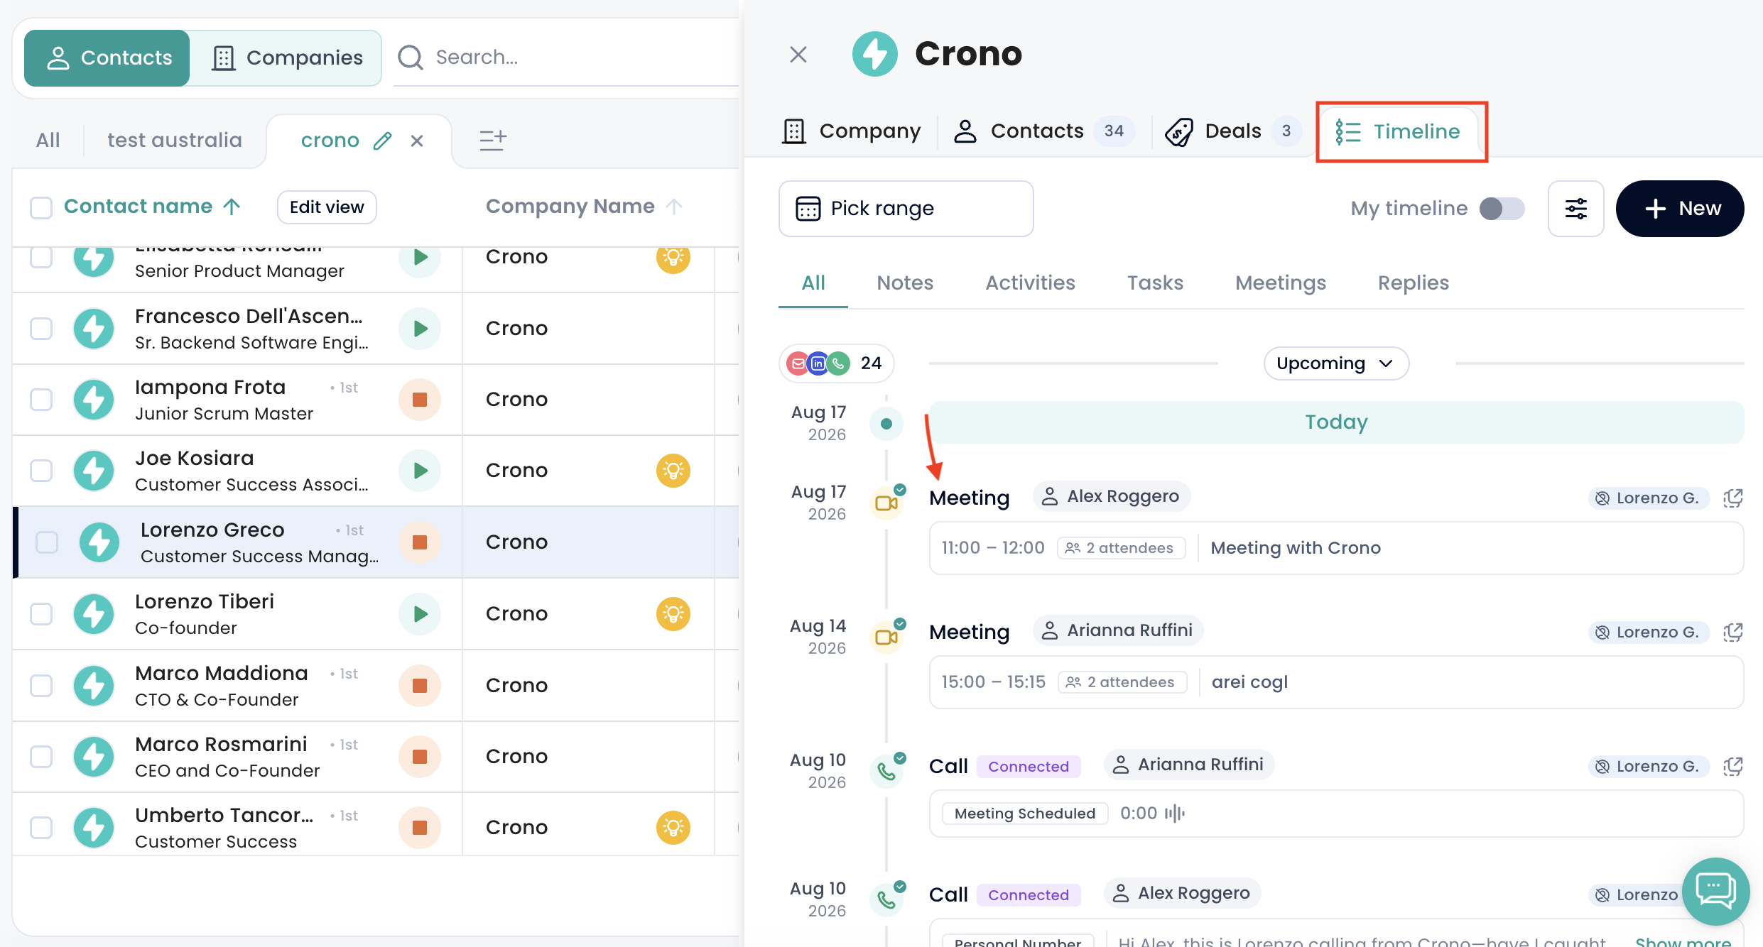Image resolution: width=1763 pixels, height=947 pixels.
Task: Edit the crono view with the pencil icon
Action: [x=383, y=141]
